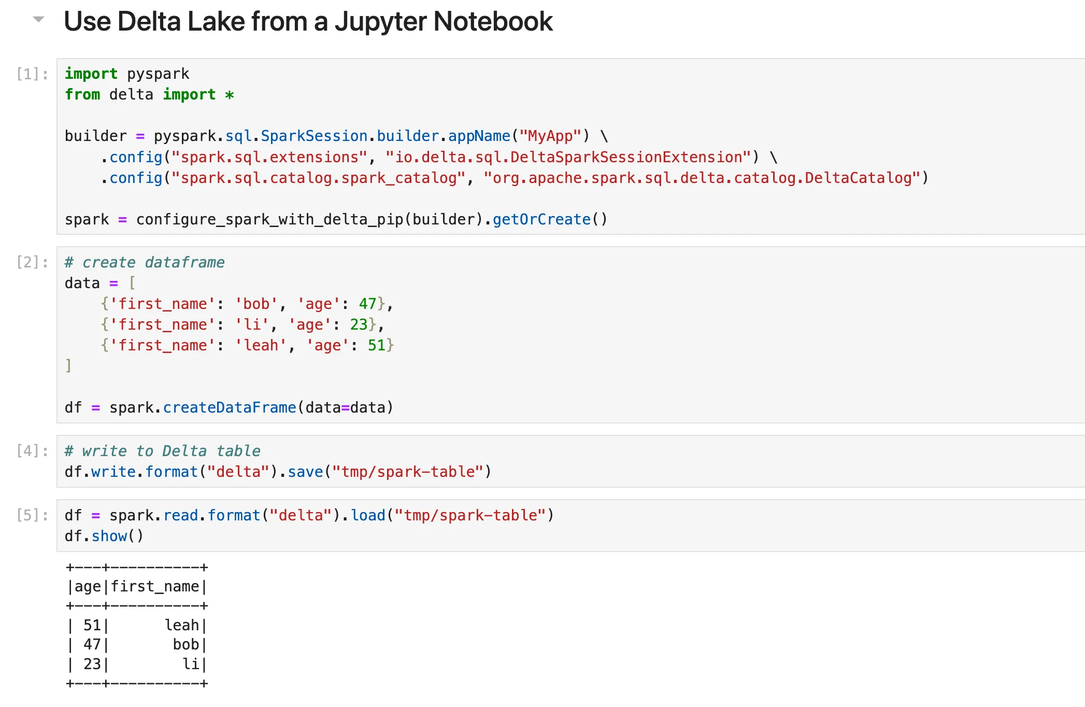Select the cell with prompt [2]
Screen dimensions: 1085x707
coord(32,262)
